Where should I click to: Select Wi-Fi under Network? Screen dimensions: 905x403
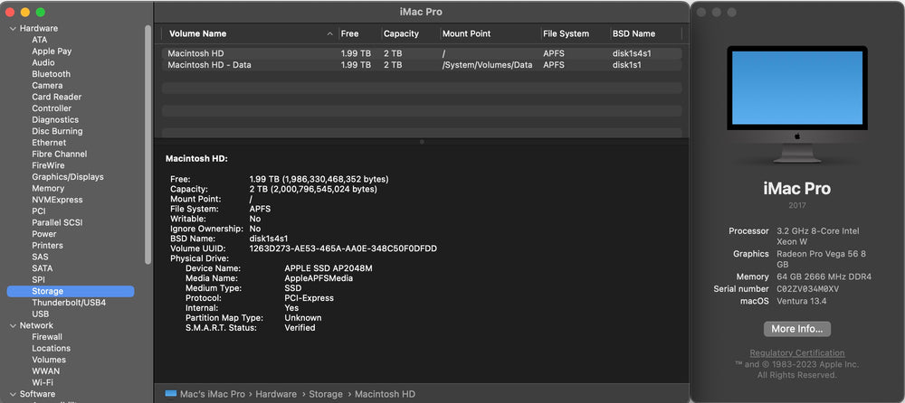coord(43,382)
